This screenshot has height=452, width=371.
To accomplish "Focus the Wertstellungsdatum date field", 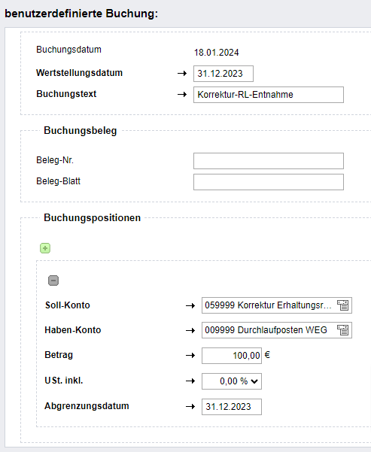I will 224,74.
